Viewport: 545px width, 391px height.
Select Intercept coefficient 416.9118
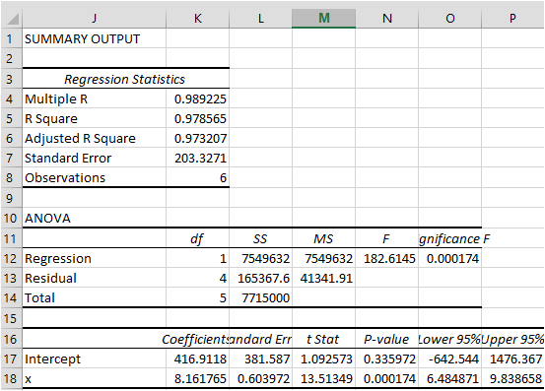(197, 358)
